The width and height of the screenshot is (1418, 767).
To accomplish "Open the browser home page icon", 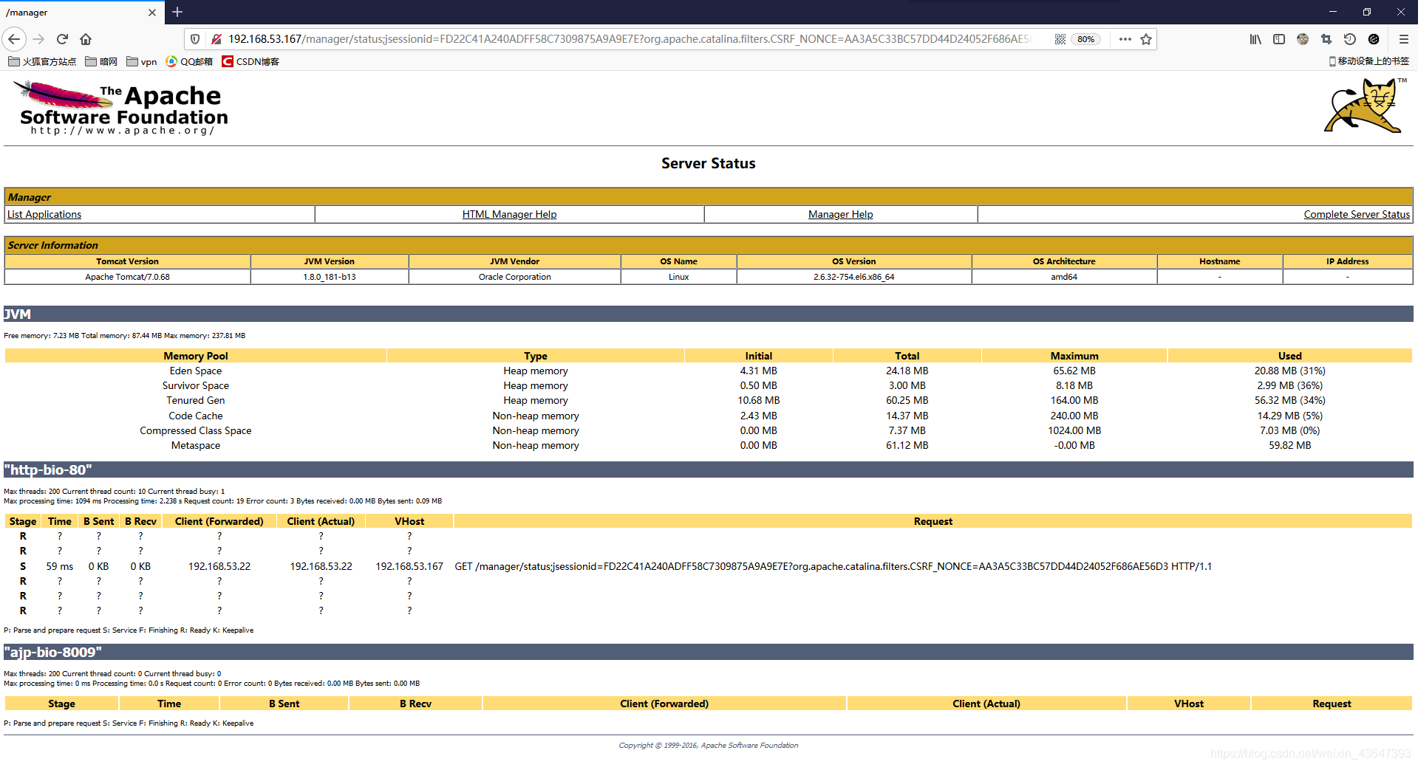I will [x=86, y=39].
